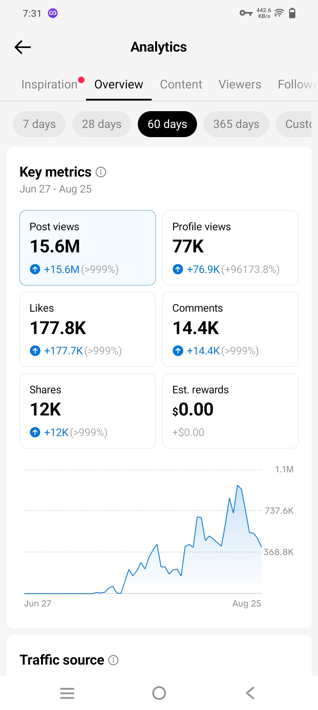
Task: Open the Key metrics info icon
Action: tap(101, 172)
